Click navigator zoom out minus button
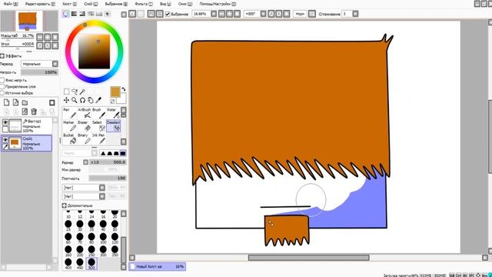Screen dimensions: 492x277 tap(39, 37)
